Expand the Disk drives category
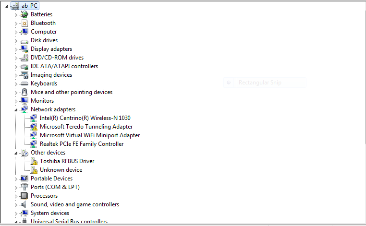The height and width of the screenshot is (226, 366). click(x=16, y=41)
